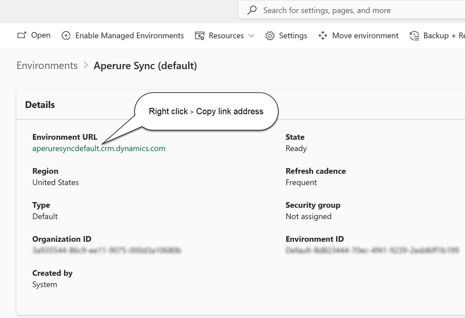Click the Settings gear icon
The width and height of the screenshot is (465, 318).
click(270, 36)
